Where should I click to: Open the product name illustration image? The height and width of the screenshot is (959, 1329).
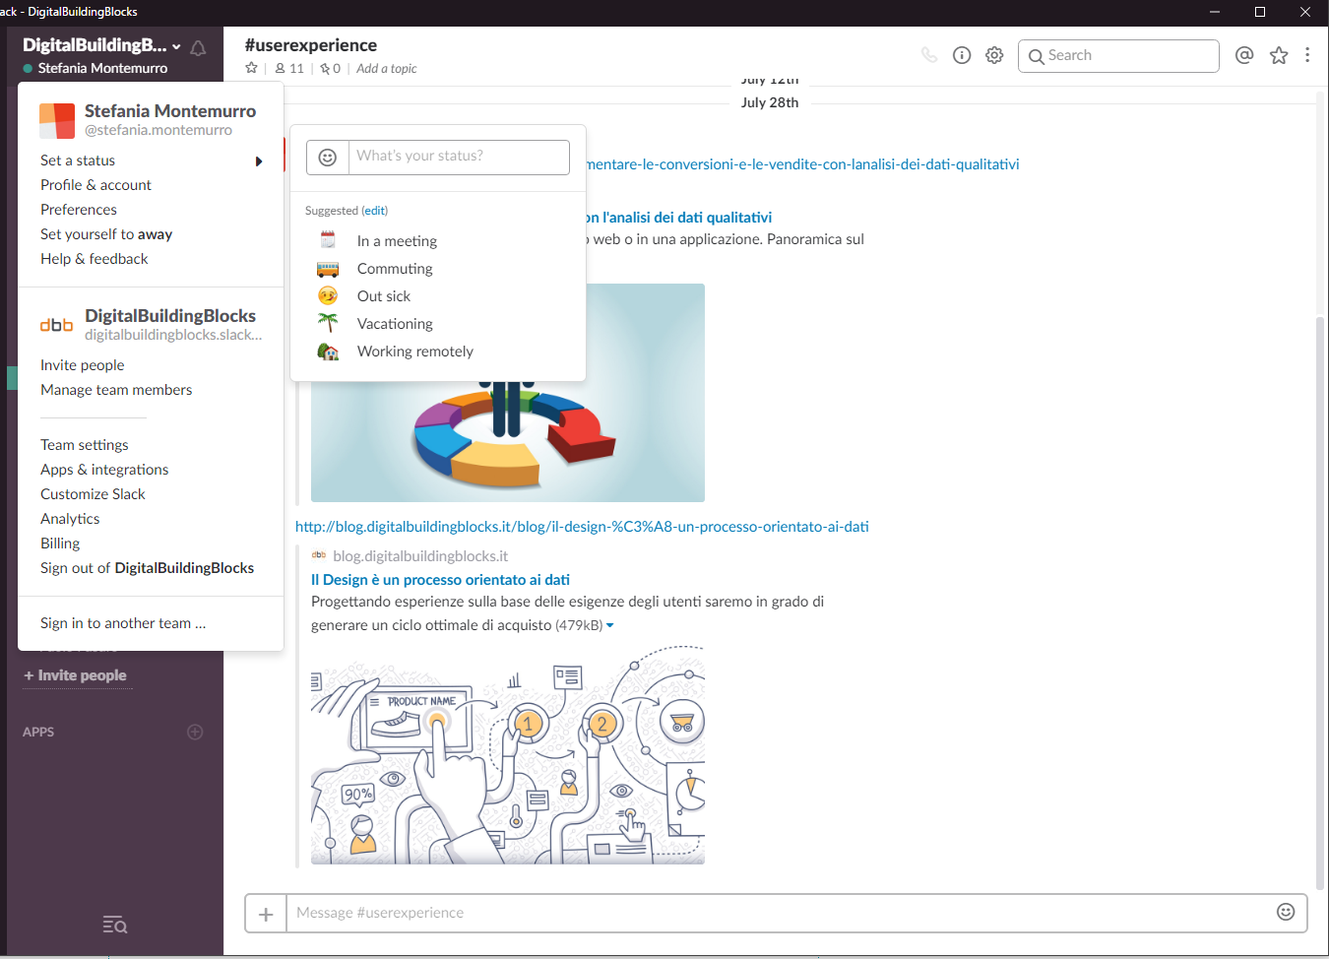[508, 755]
